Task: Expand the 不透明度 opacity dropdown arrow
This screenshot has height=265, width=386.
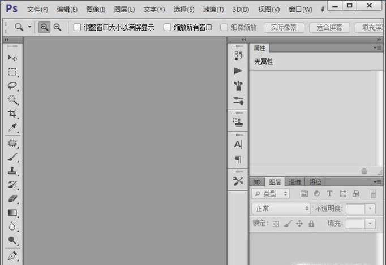Action: click(370, 208)
